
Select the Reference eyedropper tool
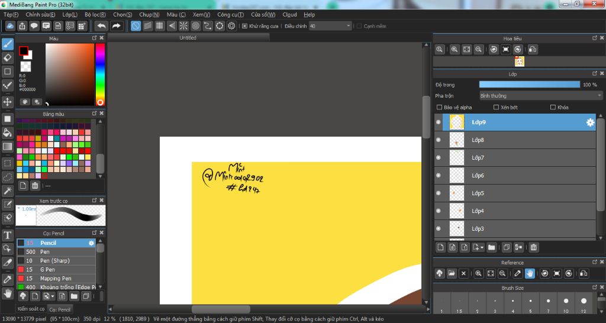click(x=517, y=273)
